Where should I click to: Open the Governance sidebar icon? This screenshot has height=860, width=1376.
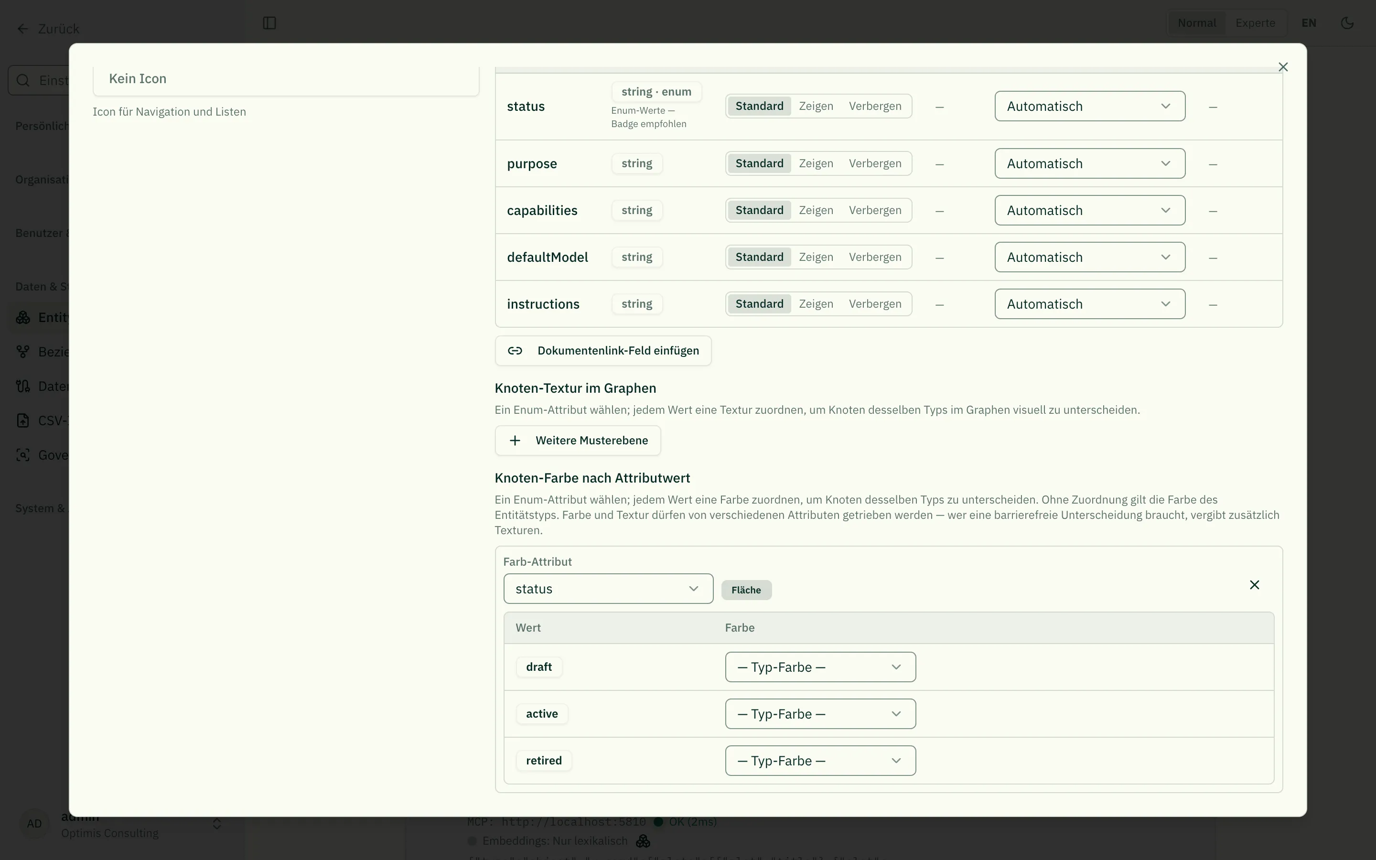point(23,455)
